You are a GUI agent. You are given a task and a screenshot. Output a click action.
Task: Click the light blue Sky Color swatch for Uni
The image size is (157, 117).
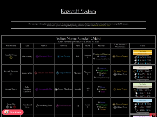coord(142,101)
